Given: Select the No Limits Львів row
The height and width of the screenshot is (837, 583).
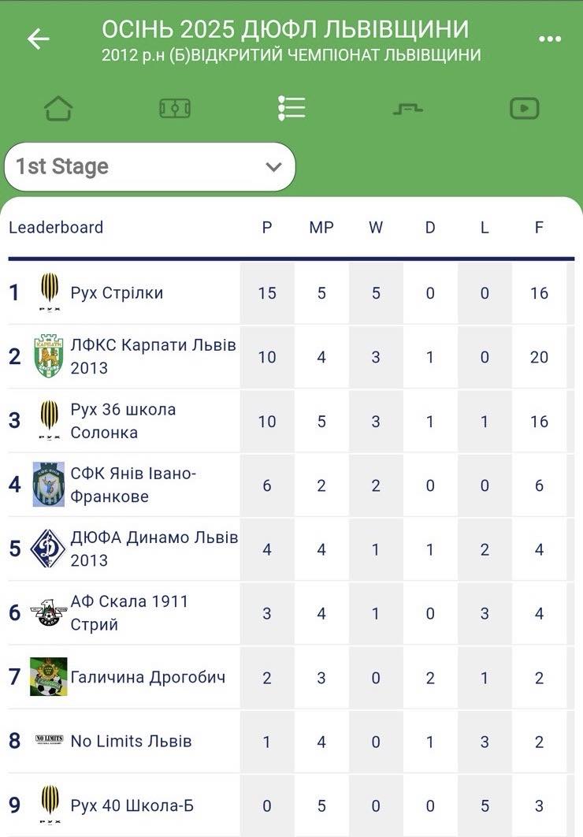Looking at the screenshot, I should click(131, 741).
